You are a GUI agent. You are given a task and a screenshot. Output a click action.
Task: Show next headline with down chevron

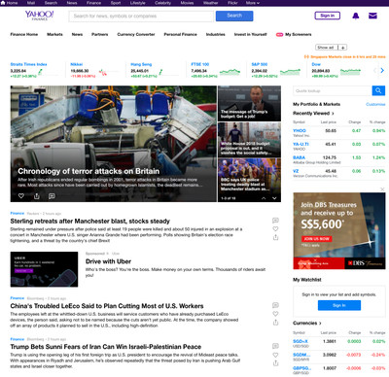274,198
